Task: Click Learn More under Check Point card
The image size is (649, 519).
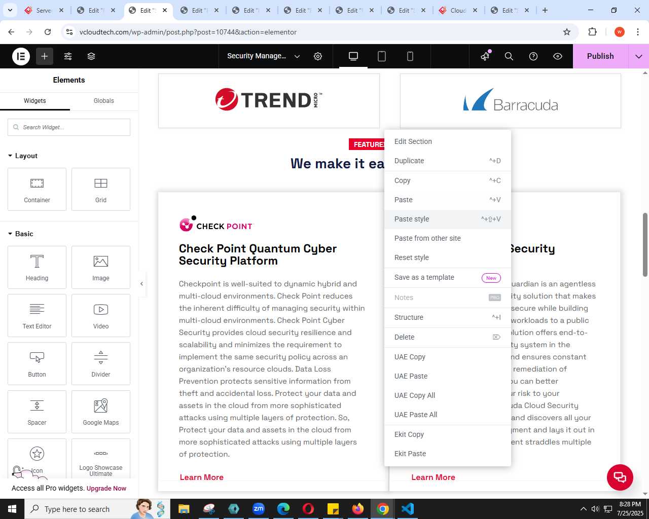Action: point(202,477)
